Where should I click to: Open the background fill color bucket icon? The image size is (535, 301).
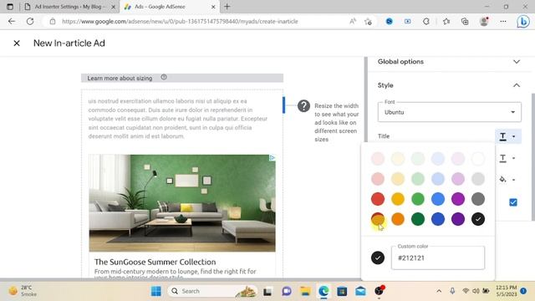(502, 179)
